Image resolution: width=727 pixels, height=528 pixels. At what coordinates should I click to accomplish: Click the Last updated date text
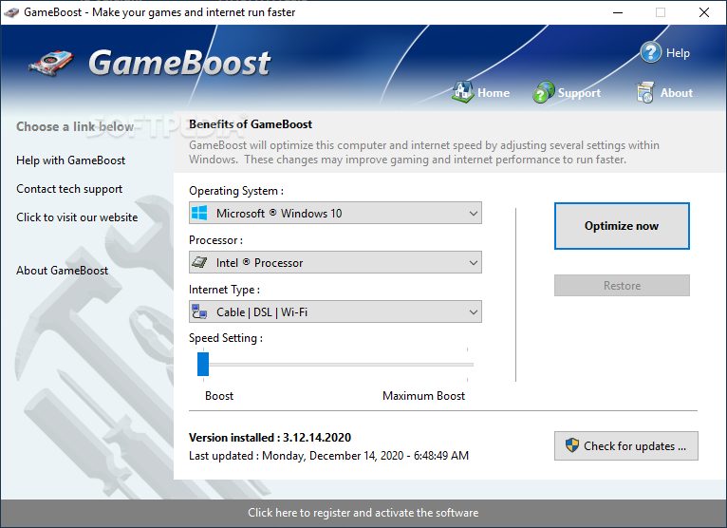[x=328, y=456]
